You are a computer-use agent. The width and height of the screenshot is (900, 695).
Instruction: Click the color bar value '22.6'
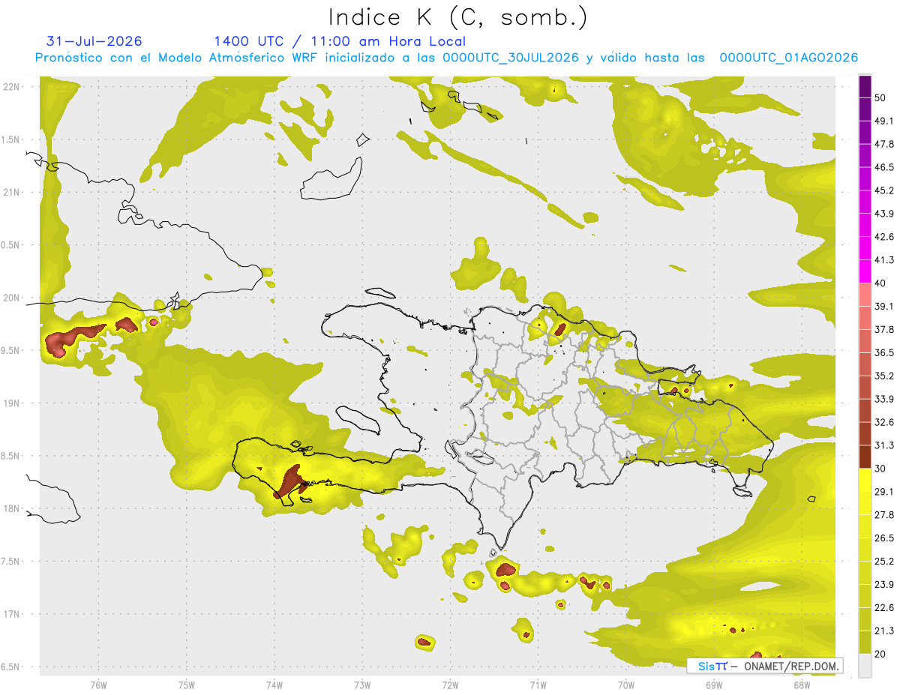(x=884, y=607)
